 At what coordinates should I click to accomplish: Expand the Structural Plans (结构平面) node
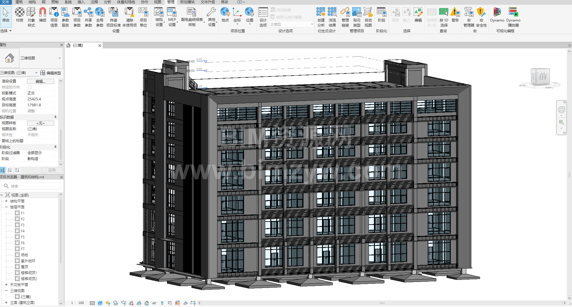click(6, 201)
